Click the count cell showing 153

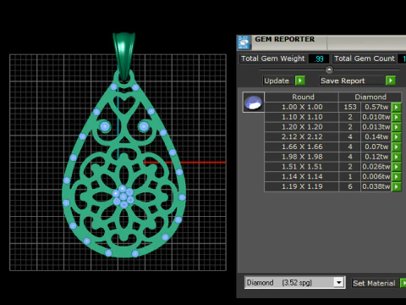(x=350, y=107)
